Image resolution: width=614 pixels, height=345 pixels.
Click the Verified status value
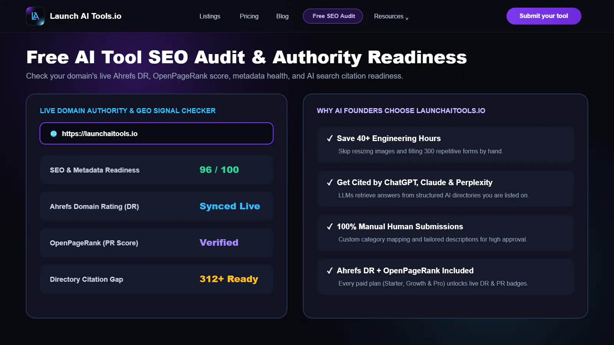coord(219,243)
